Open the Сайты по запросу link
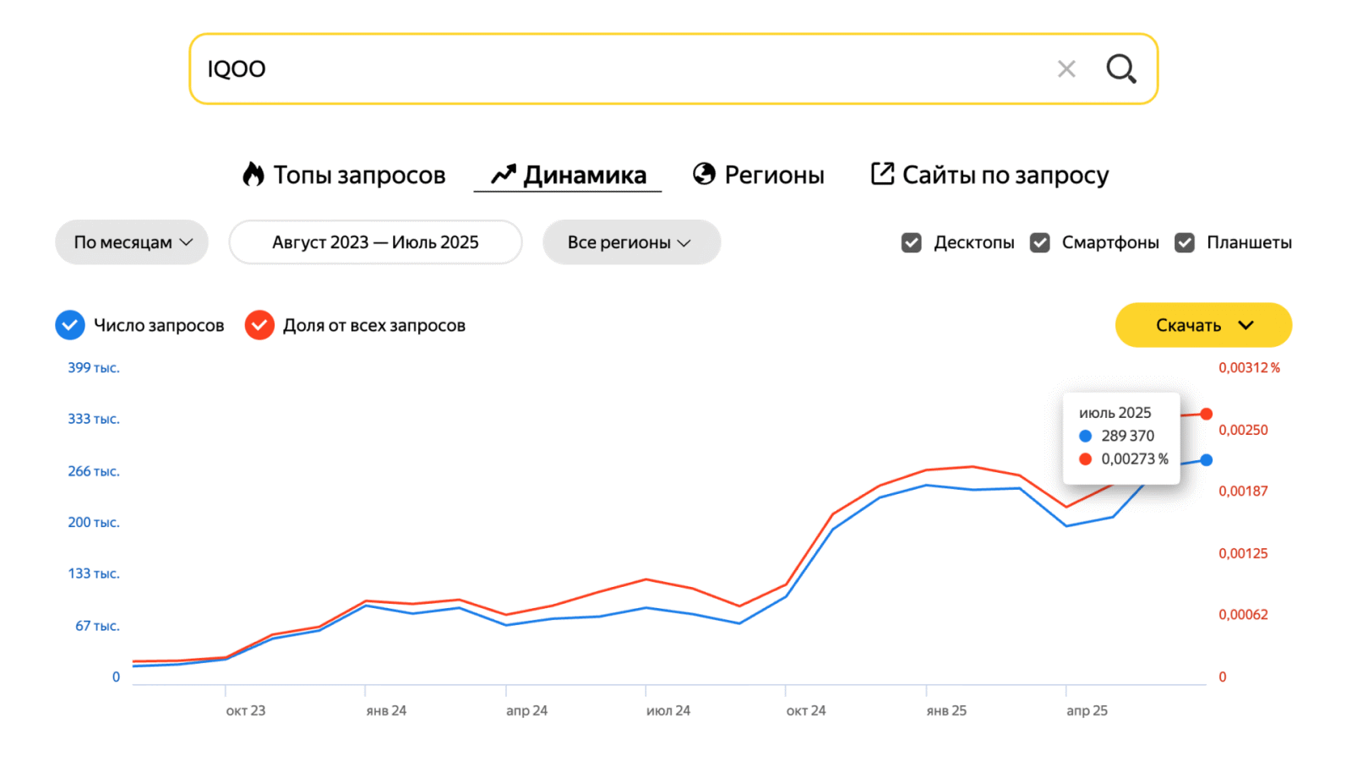Image resolution: width=1352 pixels, height=760 pixels. point(1005,175)
